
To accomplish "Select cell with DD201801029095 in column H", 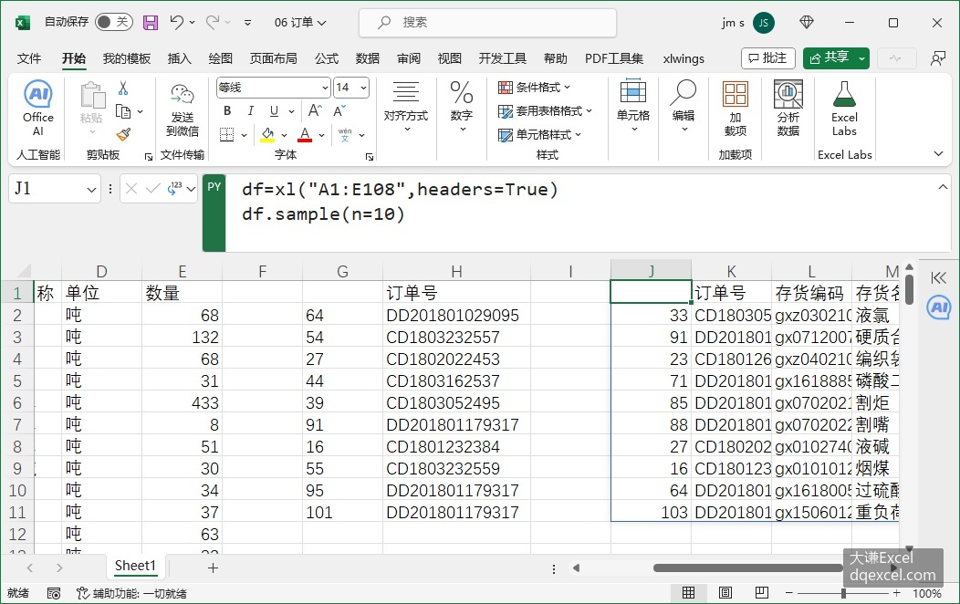I will tap(456, 315).
